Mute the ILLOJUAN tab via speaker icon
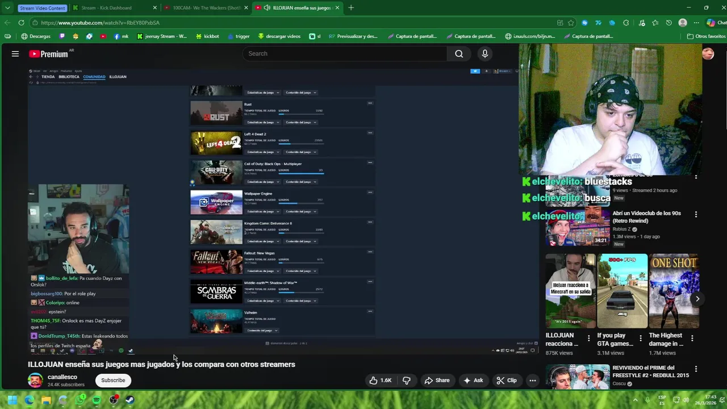Image resolution: width=727 pixels, height=409 pixels. point(267,8)
